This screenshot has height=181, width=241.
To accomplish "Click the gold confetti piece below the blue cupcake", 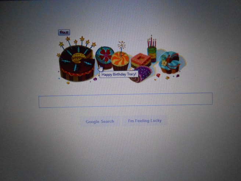I will (167, 78).
